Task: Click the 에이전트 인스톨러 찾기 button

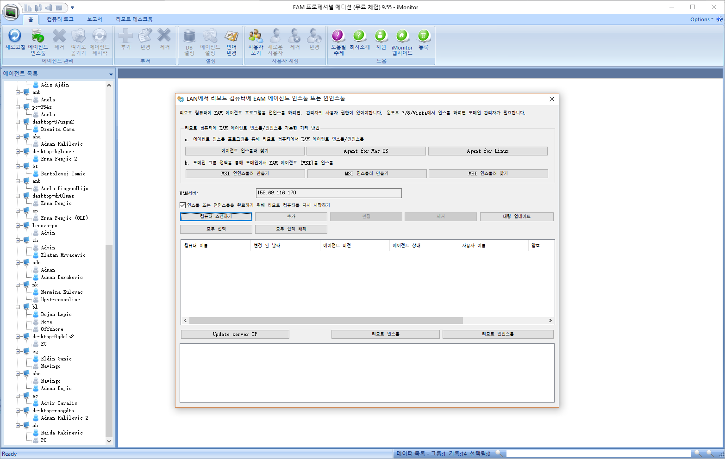Action: 245,151
